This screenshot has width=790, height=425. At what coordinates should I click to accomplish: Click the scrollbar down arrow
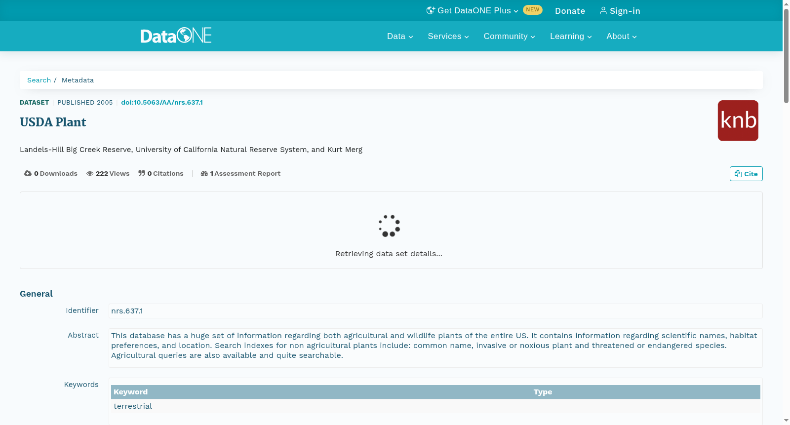(x=786, y=421)
